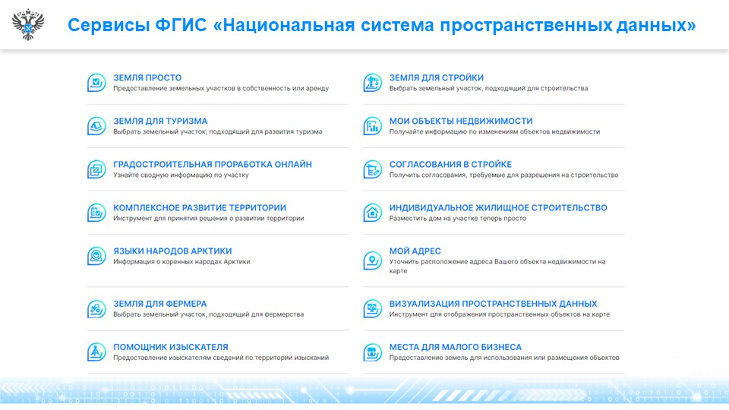Open the МОИ ОБЪЕКТЫ НЕДВИЖИМОСТИ link
729x410 pixels.
pos(461,121)
